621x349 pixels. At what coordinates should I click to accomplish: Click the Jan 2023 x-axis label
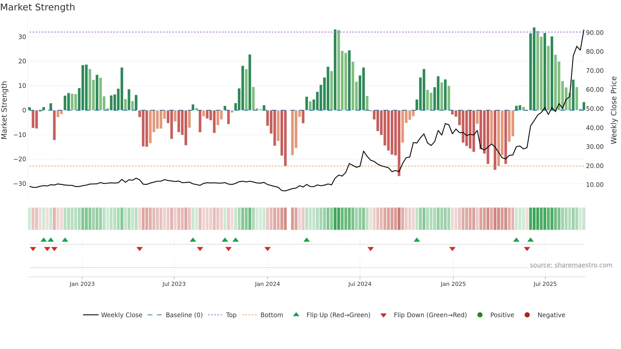[82, 284]
